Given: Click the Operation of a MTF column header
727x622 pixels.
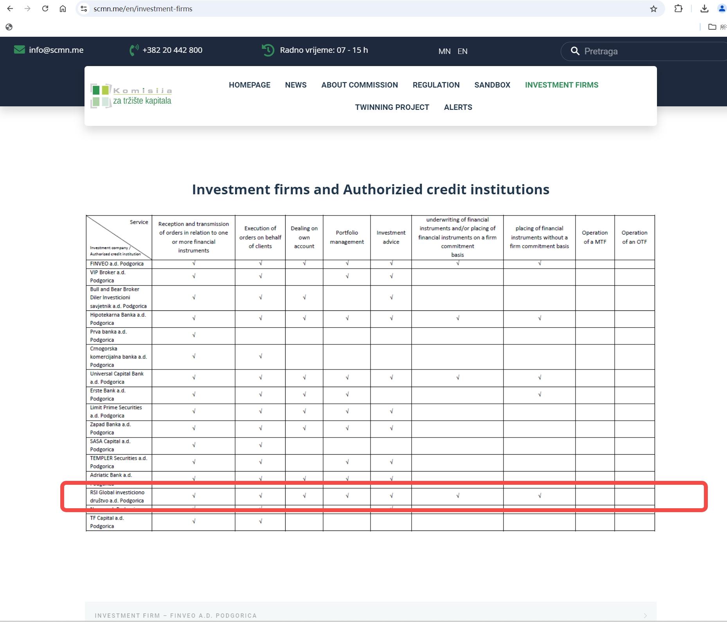Looking at the screenshot, I should tap(595, 237).
